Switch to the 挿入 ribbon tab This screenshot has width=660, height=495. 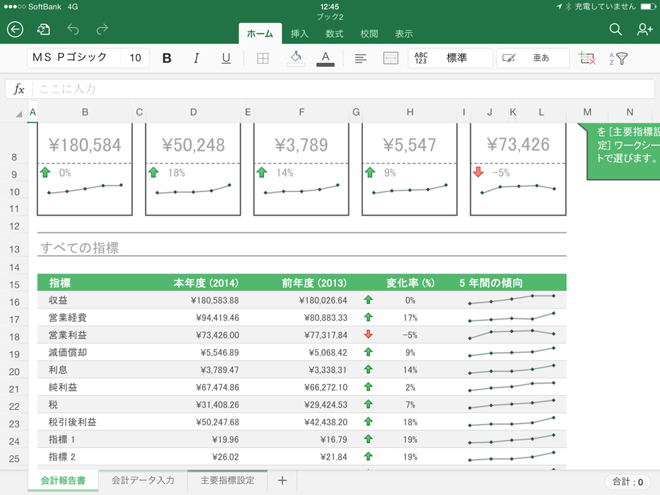[299, 34]
